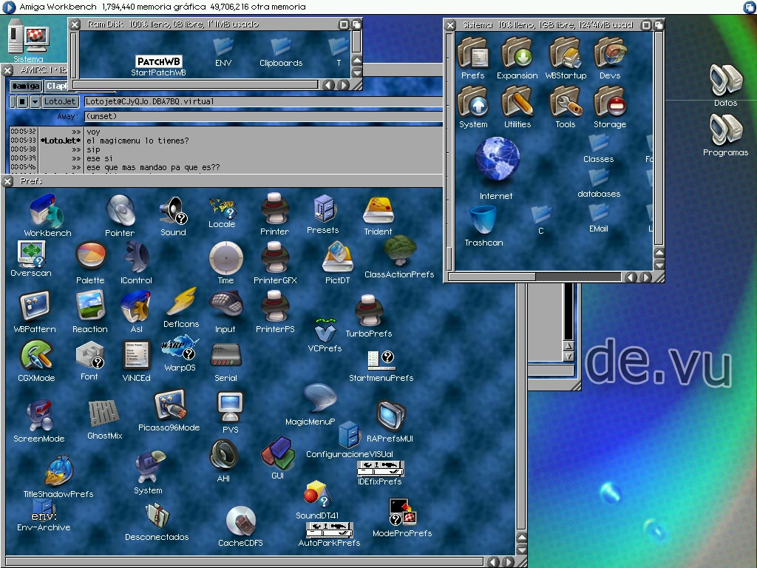Open the dropdown arrow beside LotoJet nick
The image size is (757, 568).
coord(35,101)
